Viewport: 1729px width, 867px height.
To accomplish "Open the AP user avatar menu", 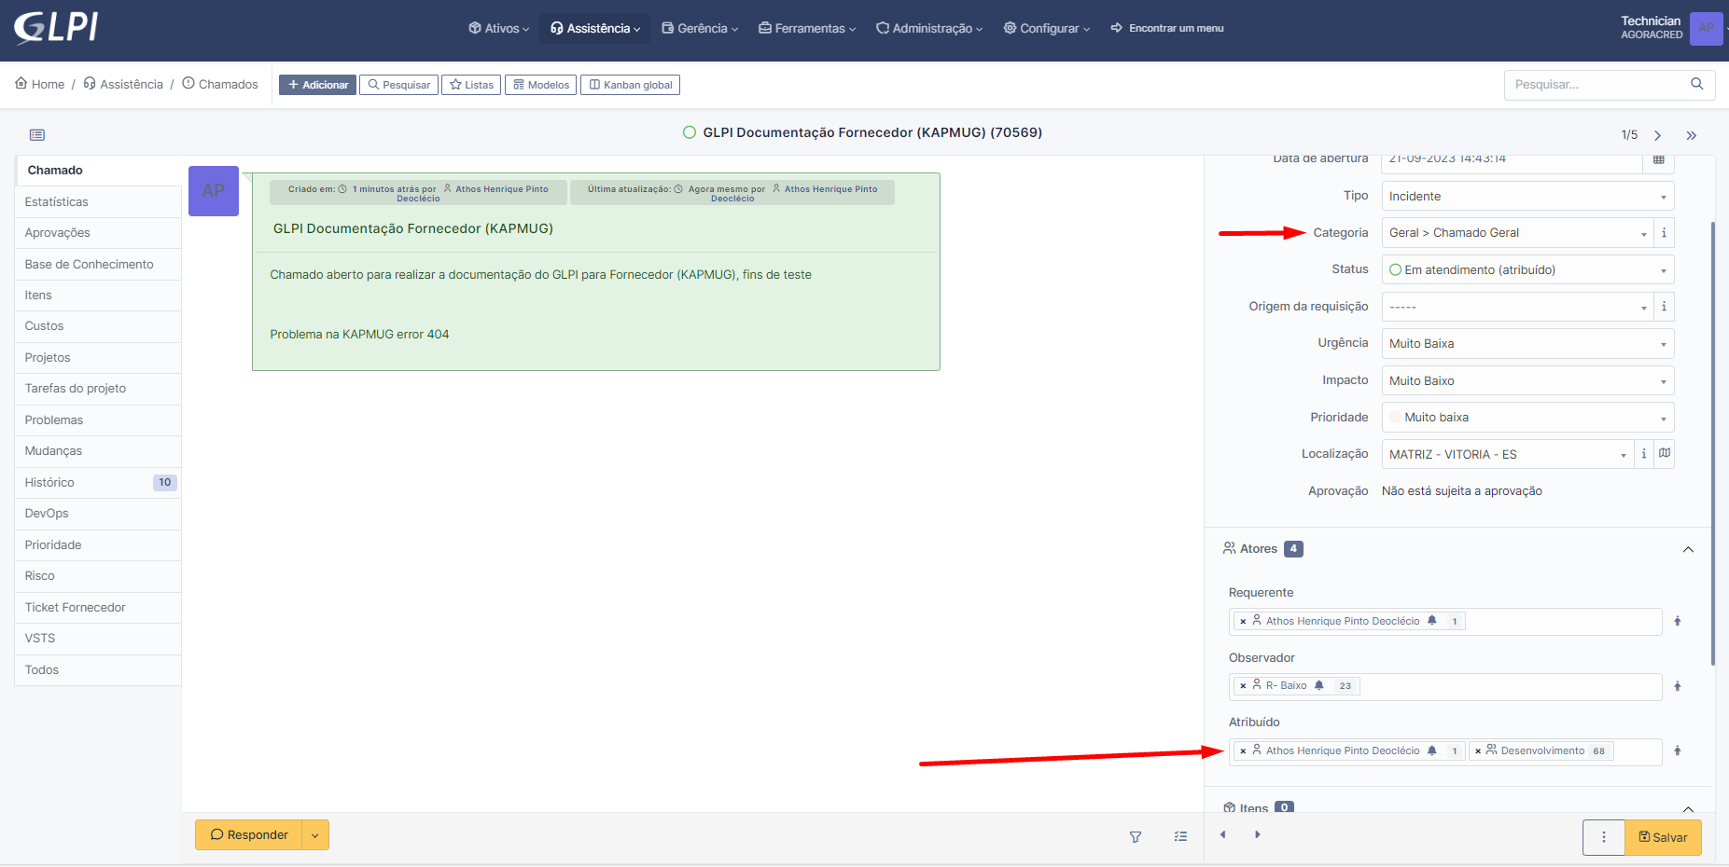I will [1706, 28].
